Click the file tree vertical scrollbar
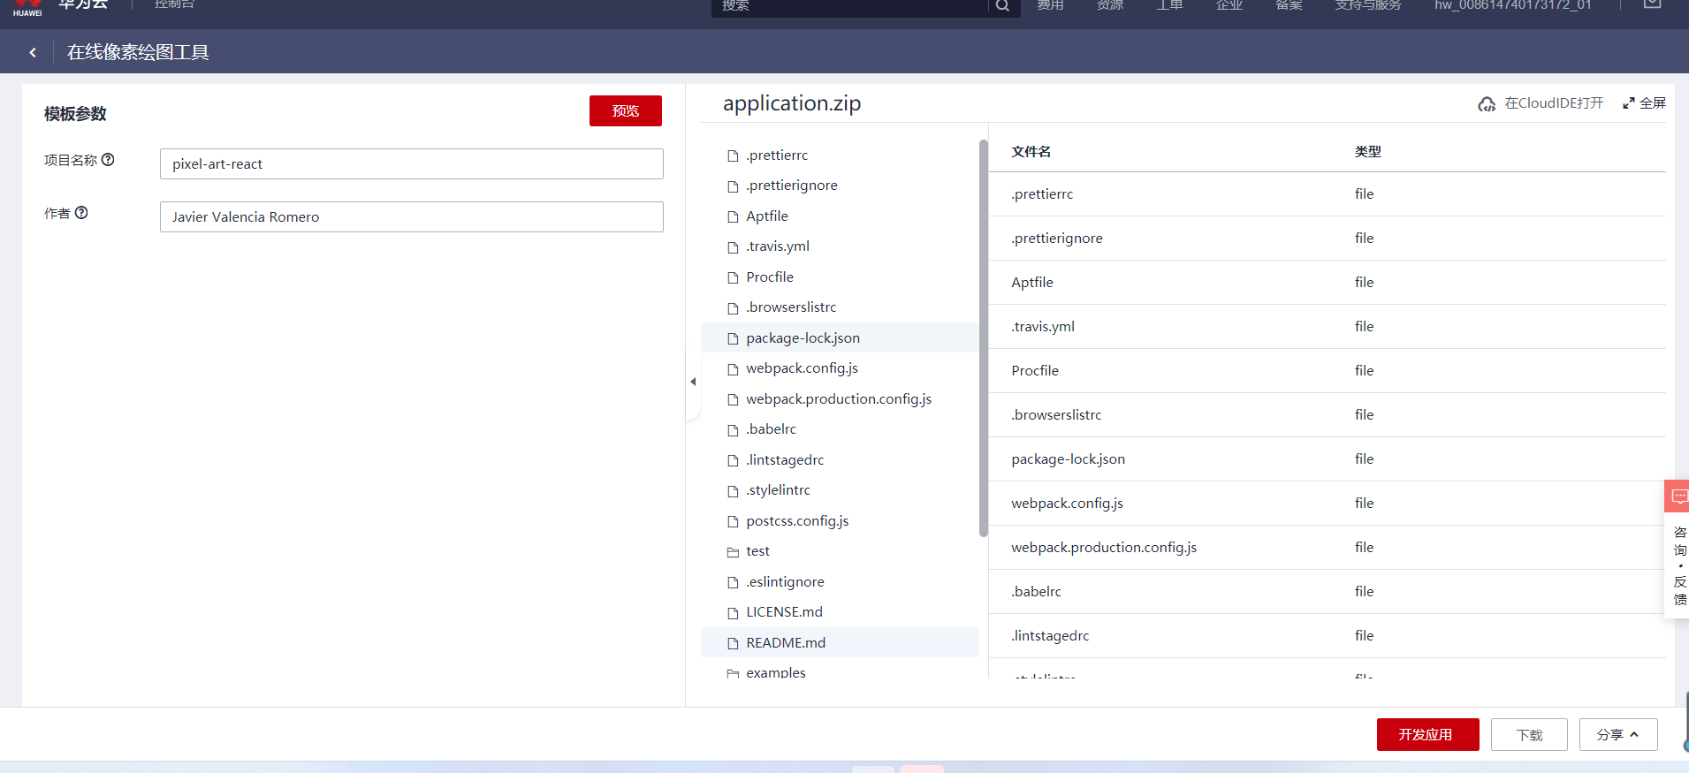1689x773 pixels. click(983, 338)
